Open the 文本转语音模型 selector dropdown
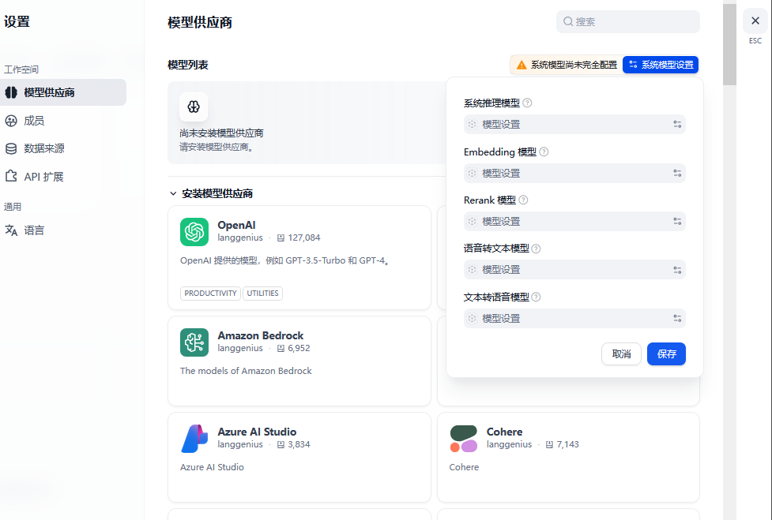This screenshot has width=772, height=520. (x=574, y=318)
